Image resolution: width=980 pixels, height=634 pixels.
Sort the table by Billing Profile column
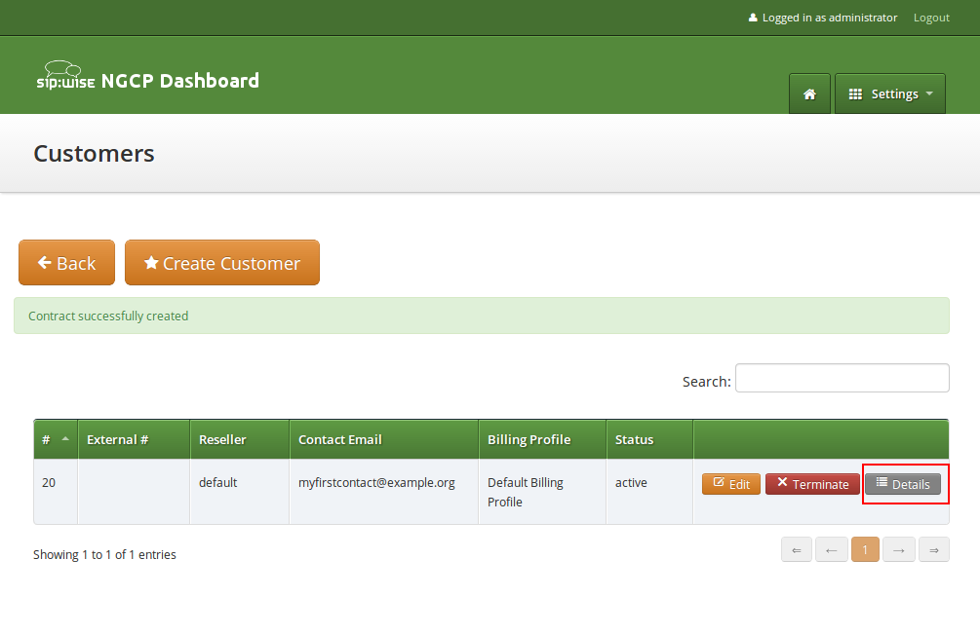(529, 438)
